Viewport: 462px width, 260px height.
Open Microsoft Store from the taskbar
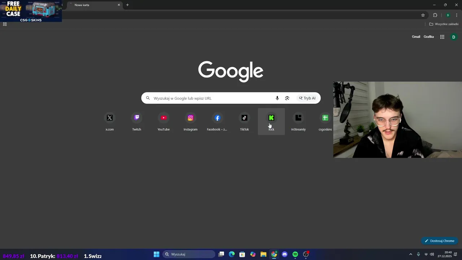pyautogui.click(x=242, y=254)
